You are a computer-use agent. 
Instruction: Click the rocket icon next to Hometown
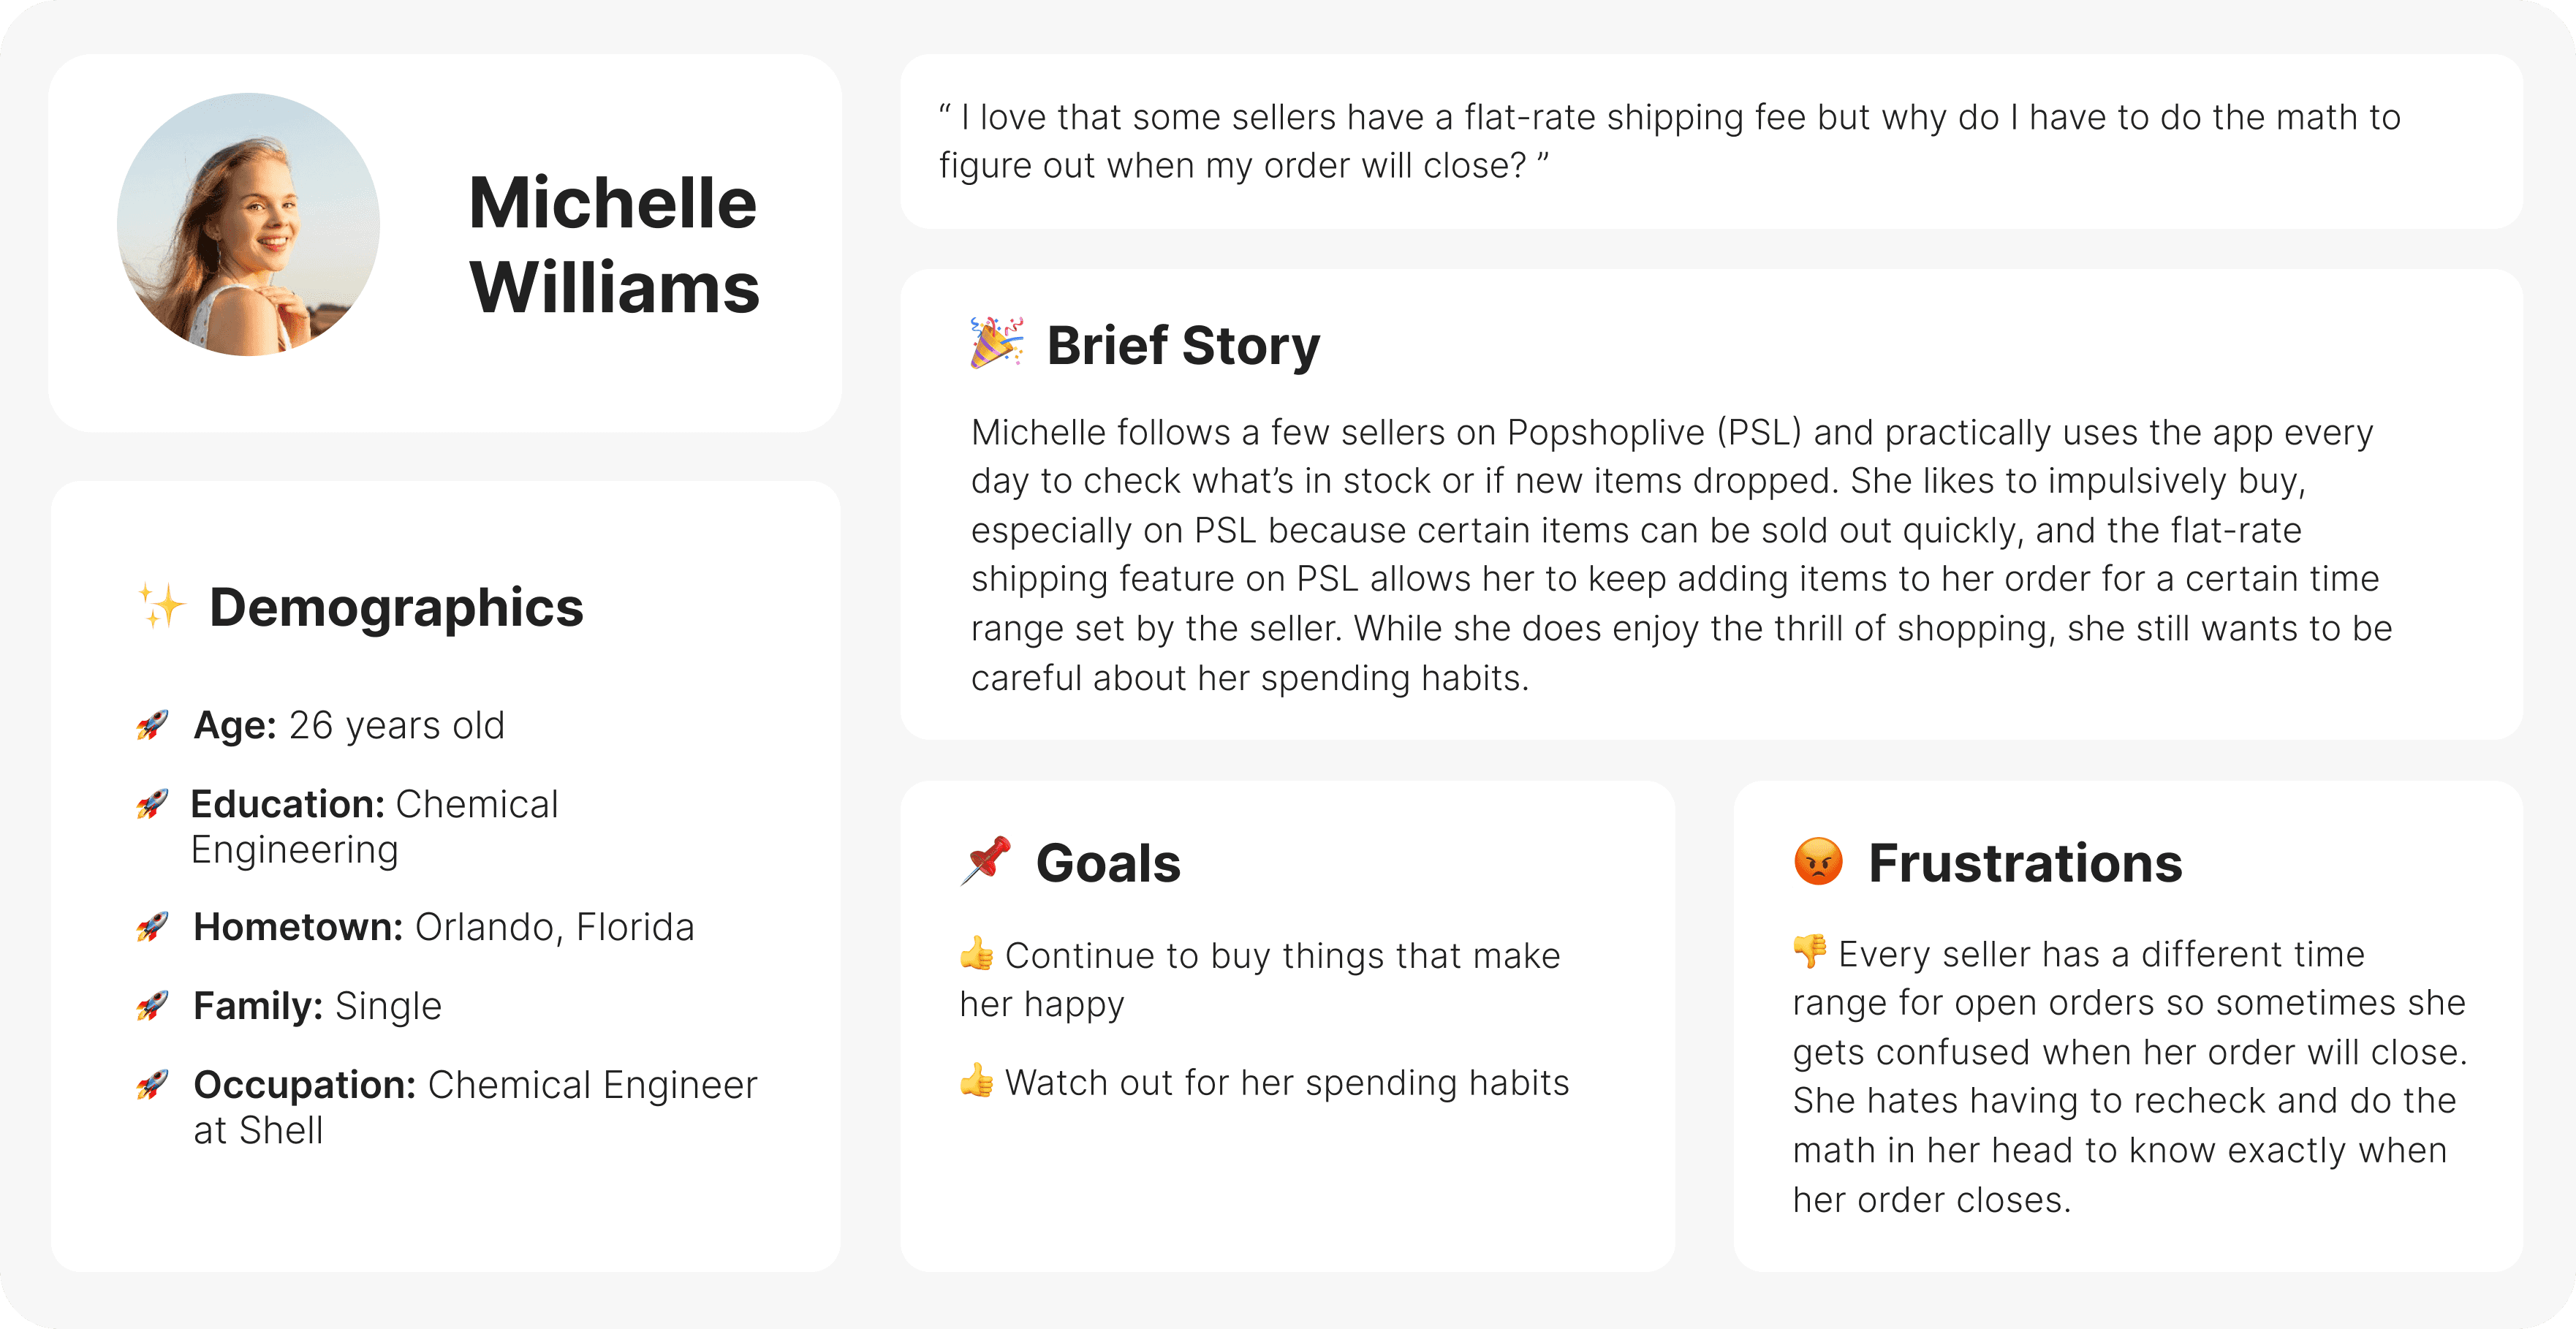click(153, 927)
